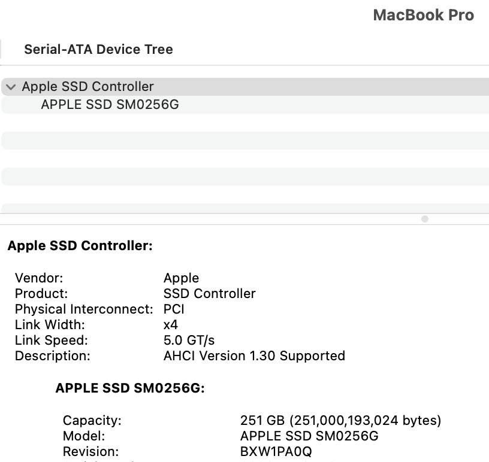489x462 pixels.
Task: Collapse the Apple SSD Controller disclosure triangle
Action: point(10,87)
